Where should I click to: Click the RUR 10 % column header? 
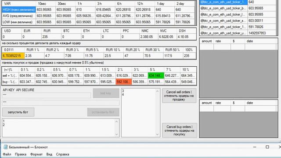click(x=113, y=50)
